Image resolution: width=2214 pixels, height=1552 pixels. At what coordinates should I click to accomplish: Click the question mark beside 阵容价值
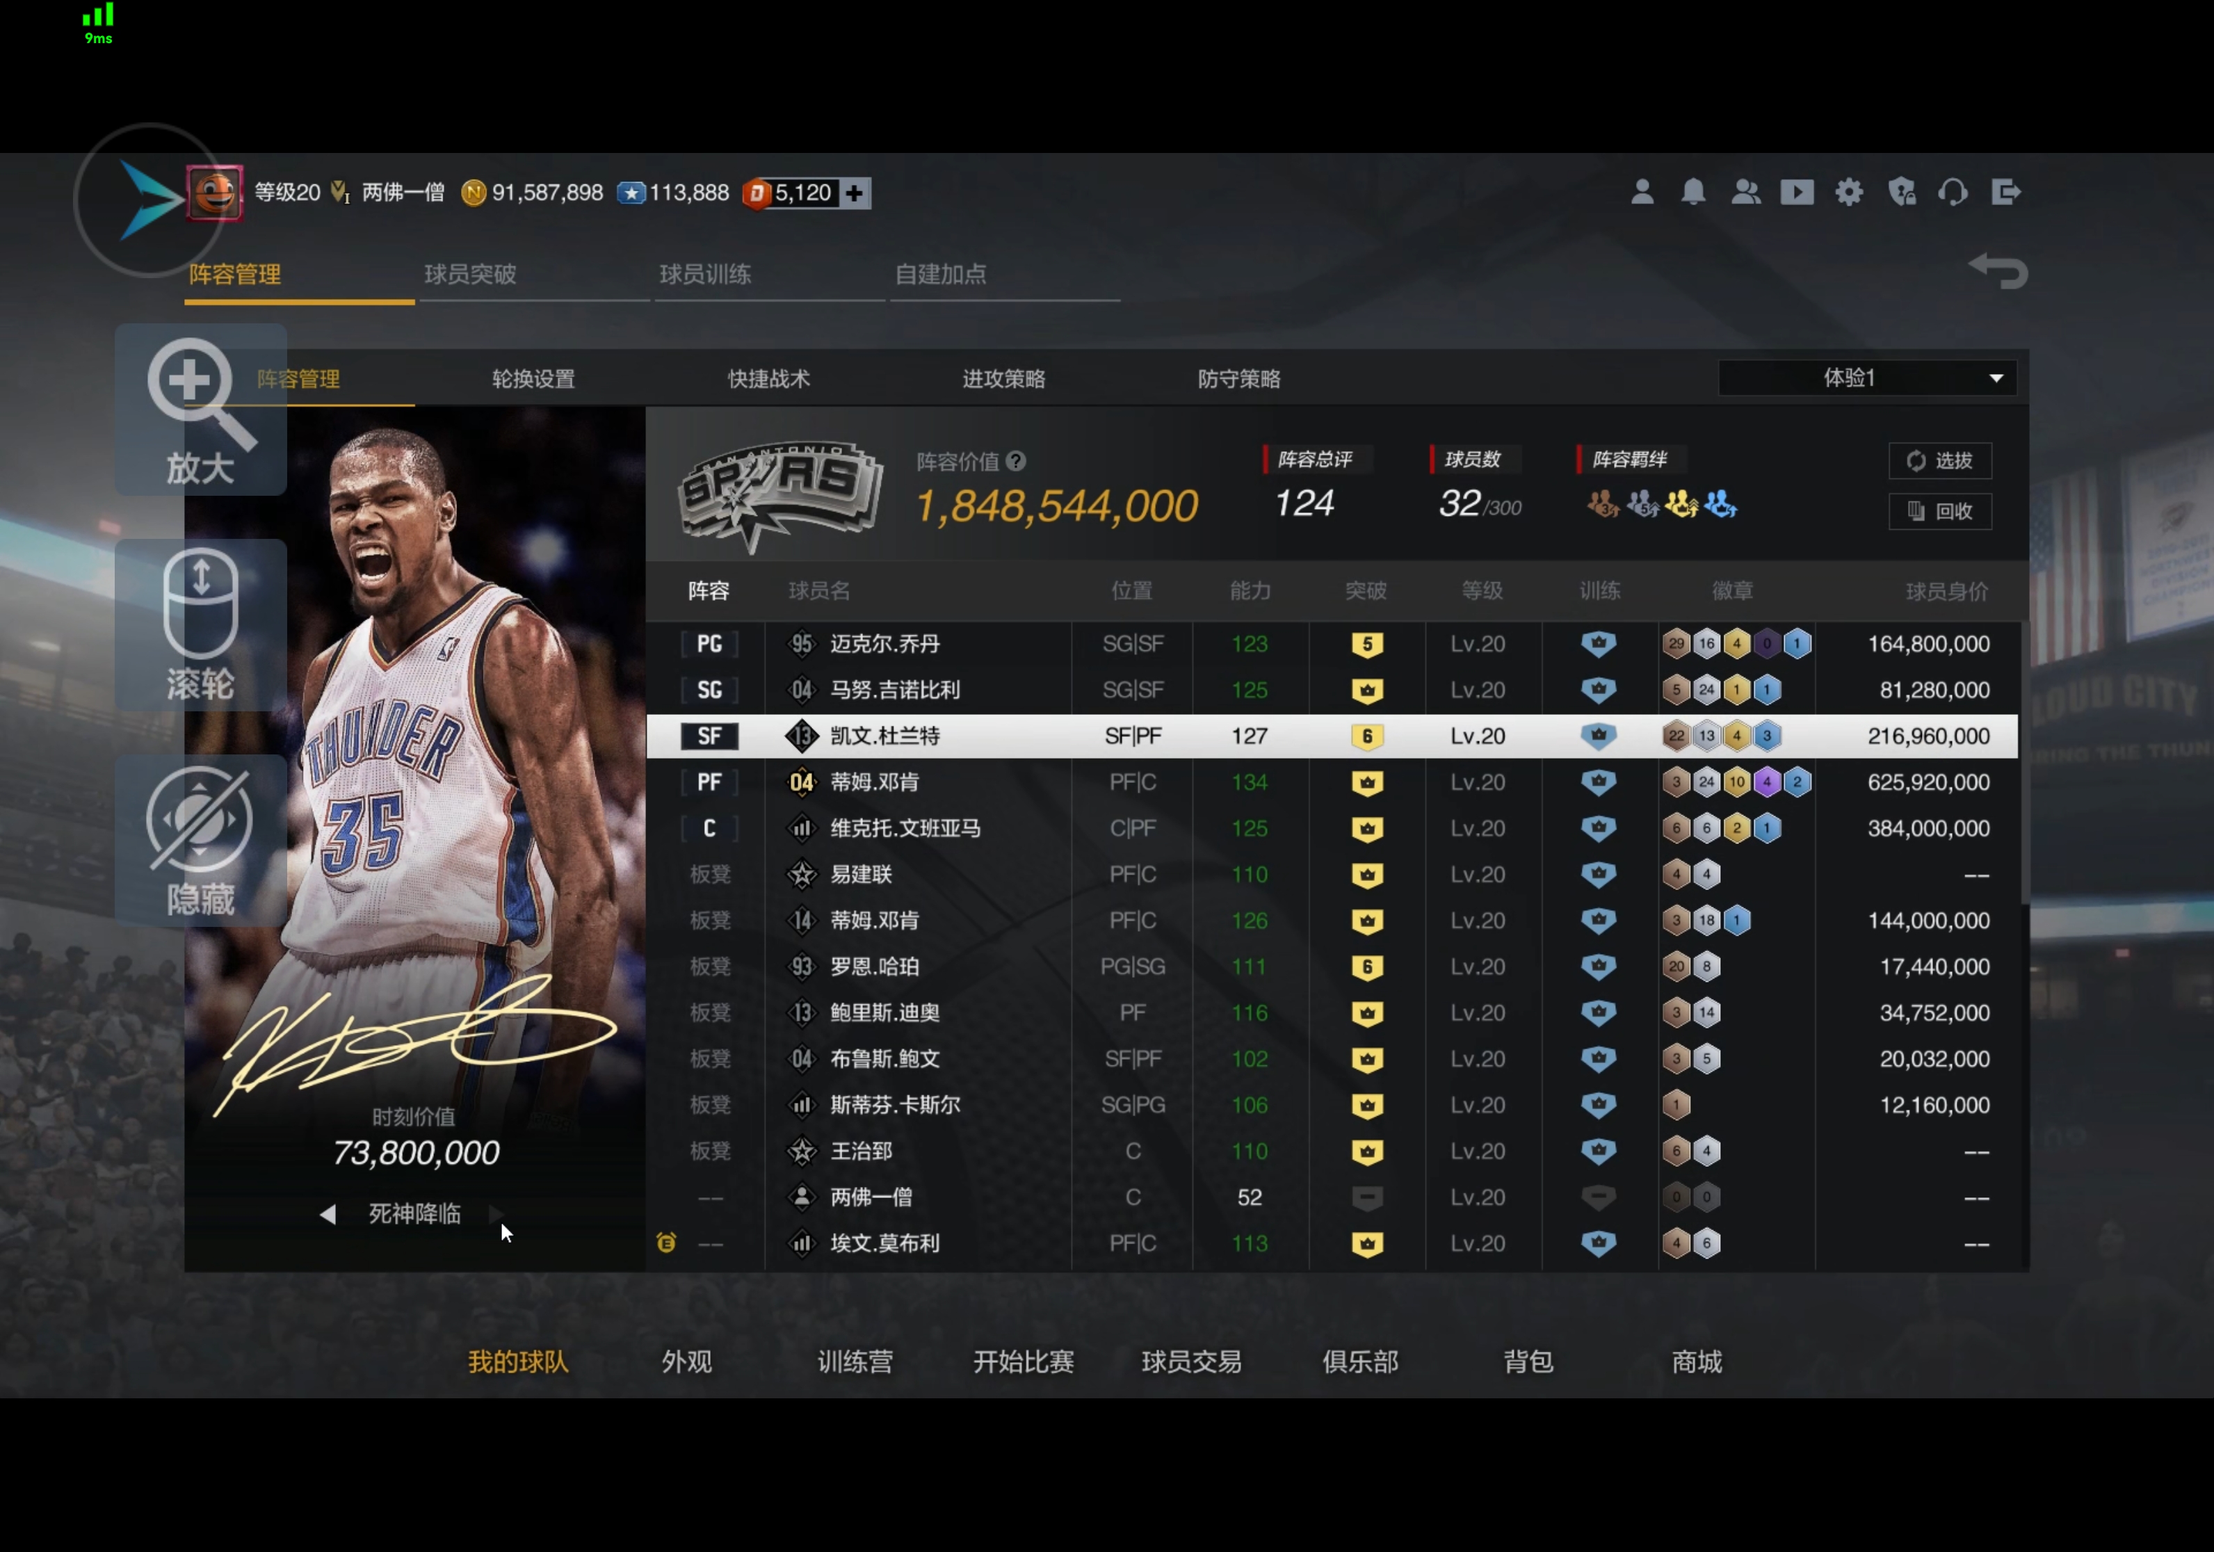point(1015,461)
